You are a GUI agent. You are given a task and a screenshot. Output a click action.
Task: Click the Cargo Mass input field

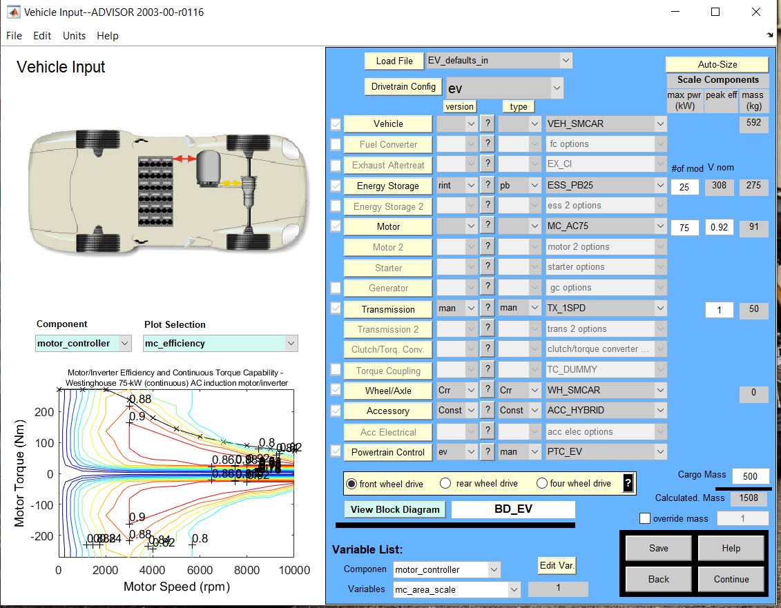750,475
